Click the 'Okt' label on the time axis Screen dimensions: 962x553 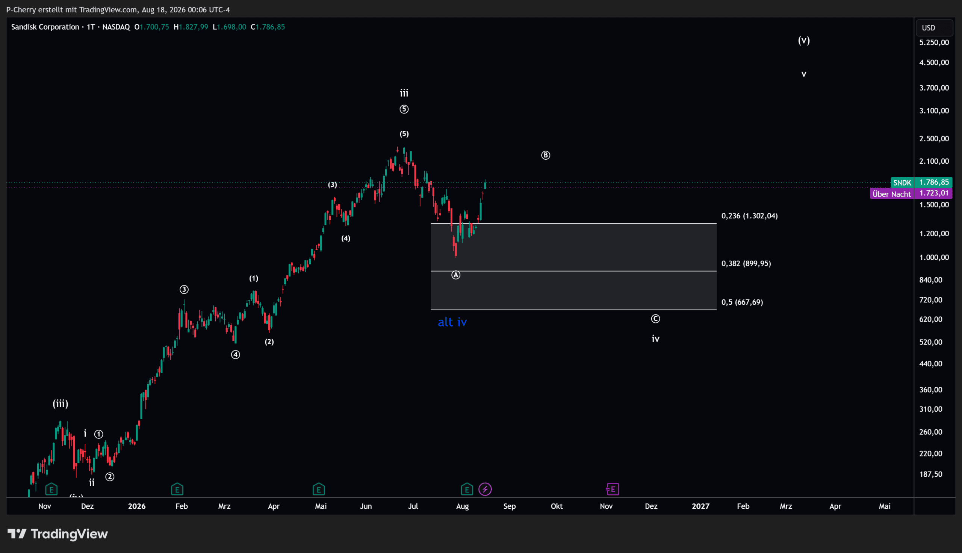coord(557,506)
